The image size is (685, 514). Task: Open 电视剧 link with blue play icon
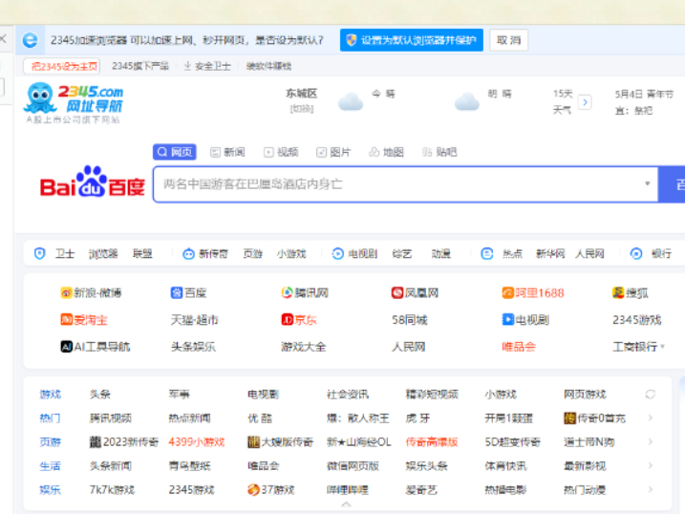[x=525, y=320]
